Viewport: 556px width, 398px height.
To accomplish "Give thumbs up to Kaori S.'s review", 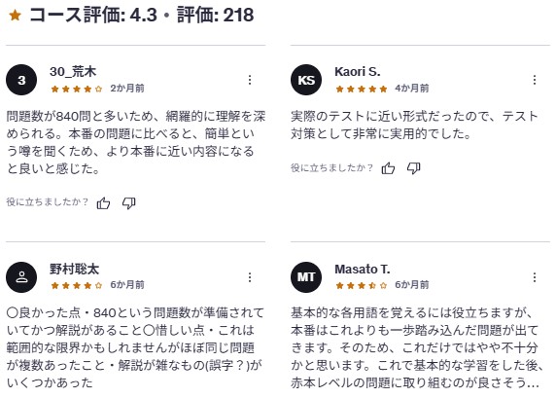I will [x=388, y=168].
